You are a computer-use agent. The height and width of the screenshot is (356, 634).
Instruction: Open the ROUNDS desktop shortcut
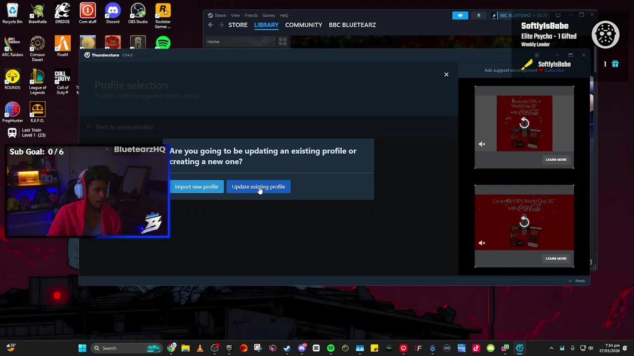tap(12, 80)
